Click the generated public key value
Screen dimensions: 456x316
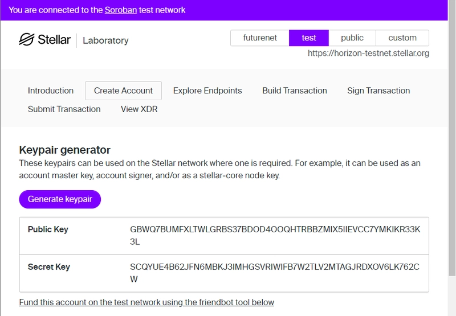(275, 236)
